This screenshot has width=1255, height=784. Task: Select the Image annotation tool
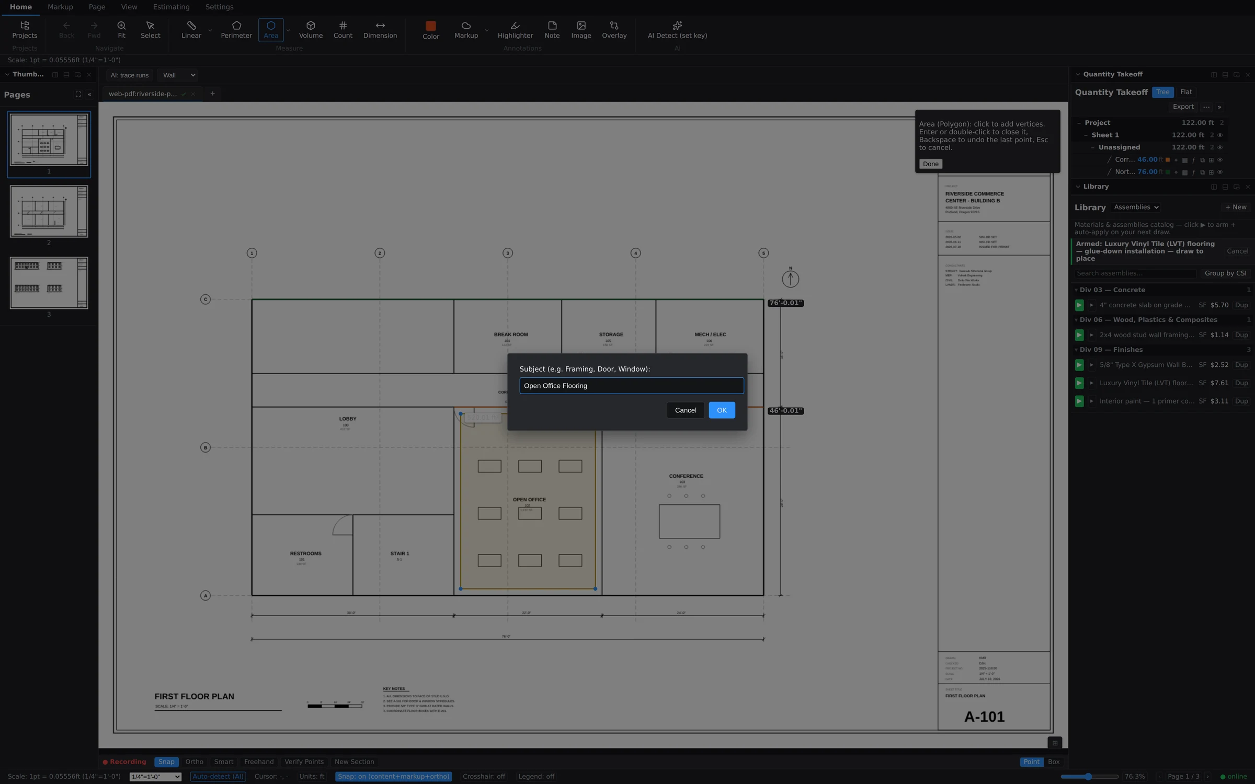click(581, 30)
